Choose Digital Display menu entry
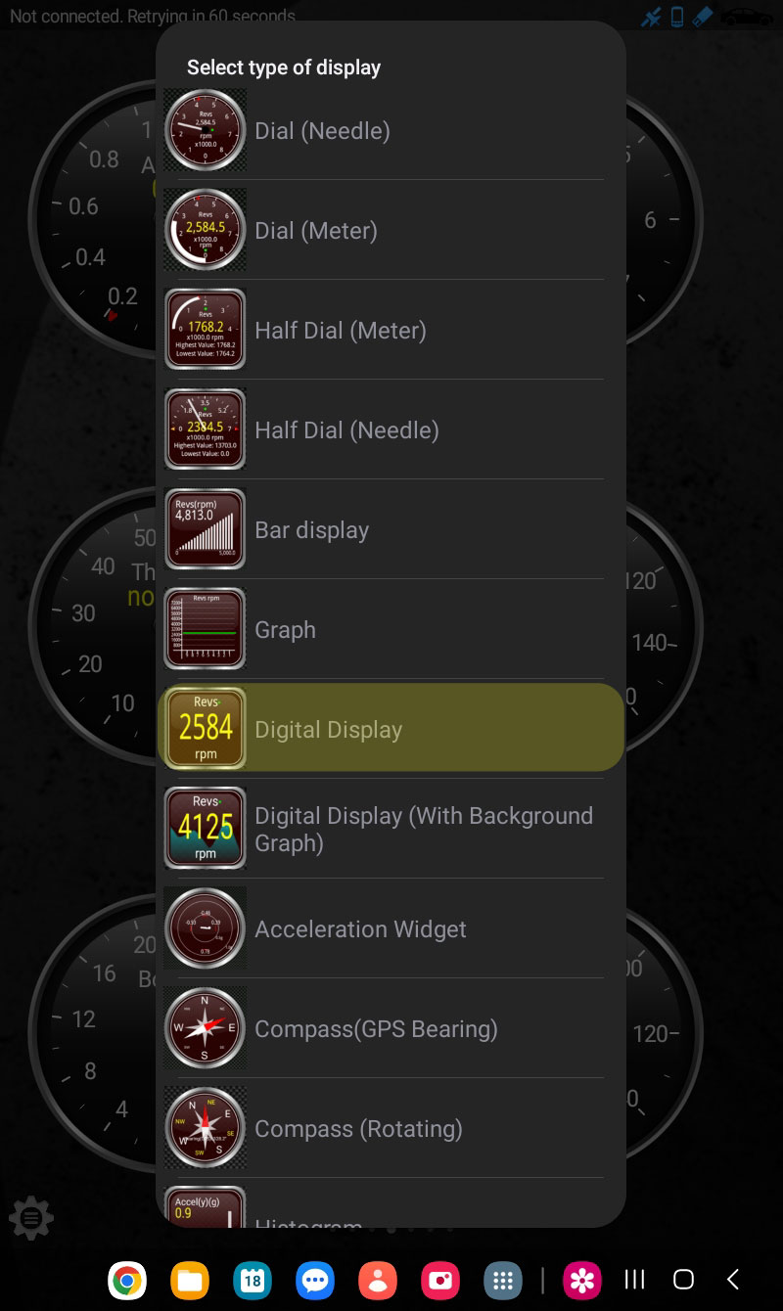Image resolution: width=783 pixels, height=1311 pixels. [x=391, y=728]
